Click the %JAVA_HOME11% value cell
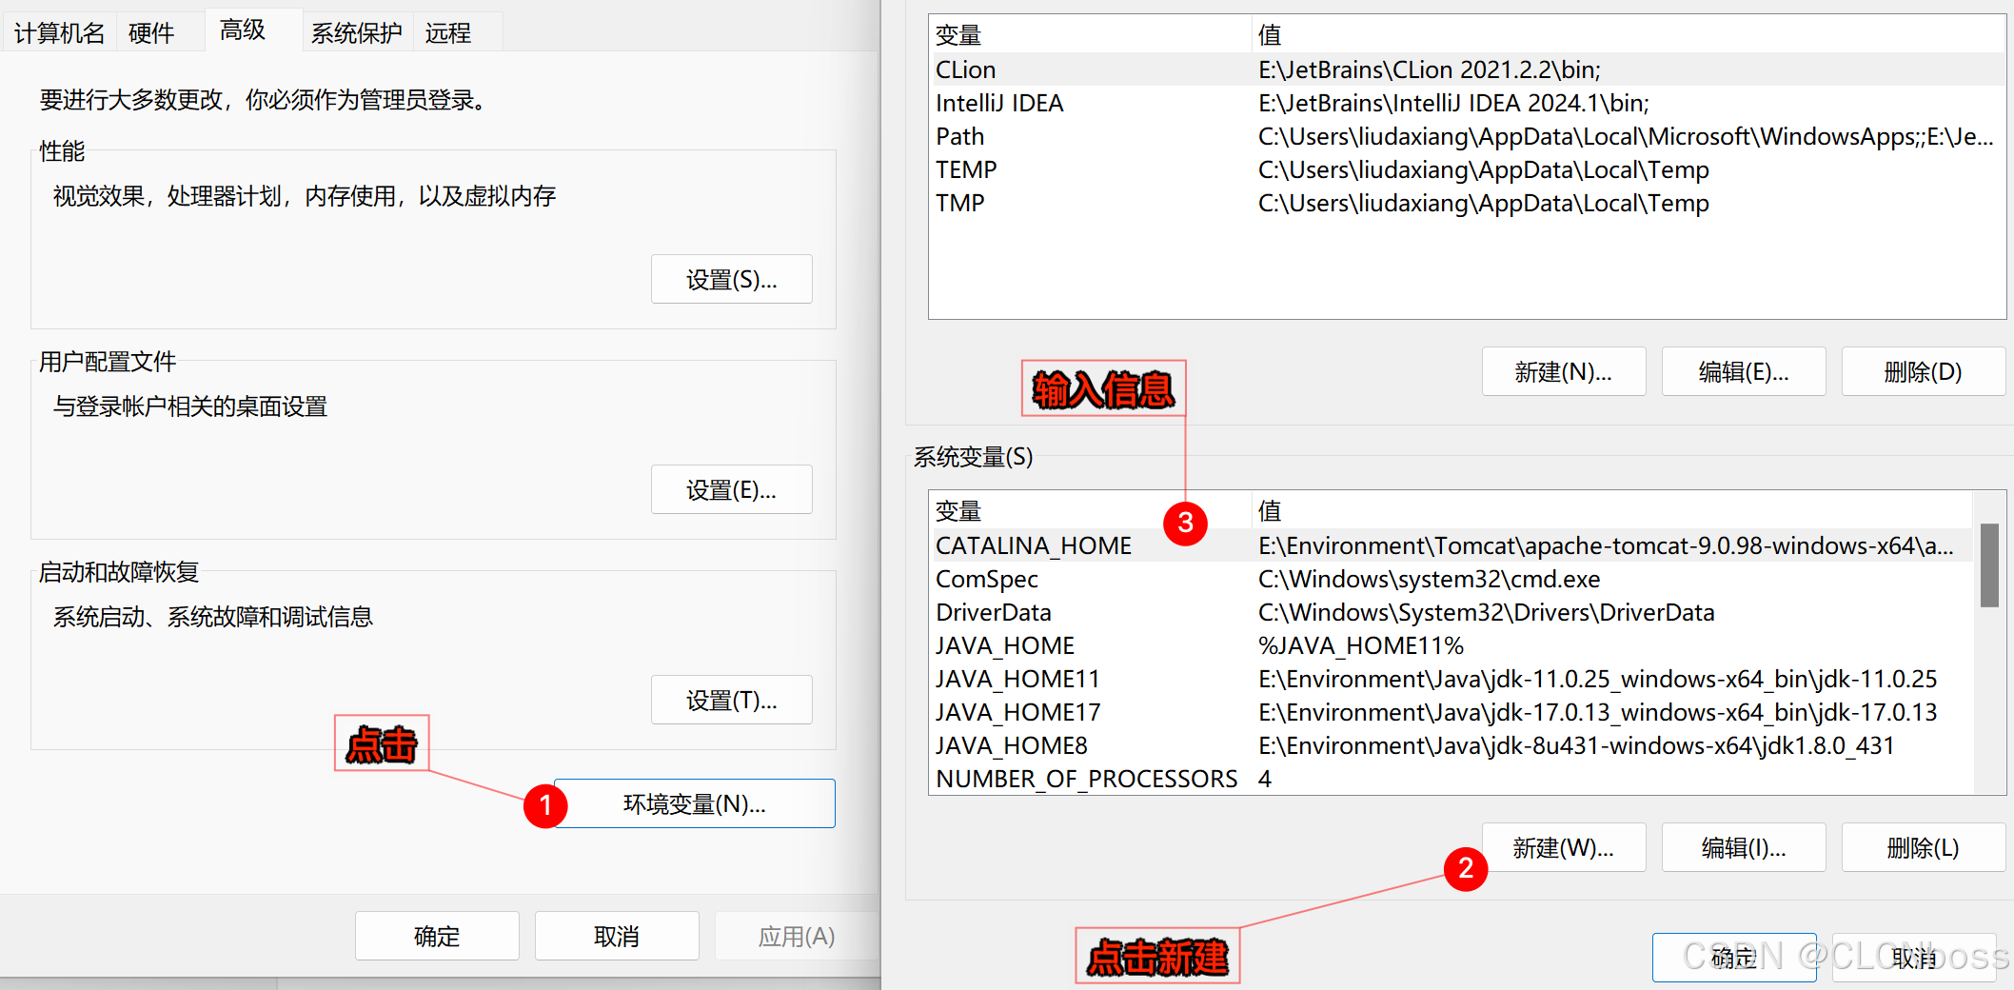The image size is (2014, 990). (x=1361, y=645)
